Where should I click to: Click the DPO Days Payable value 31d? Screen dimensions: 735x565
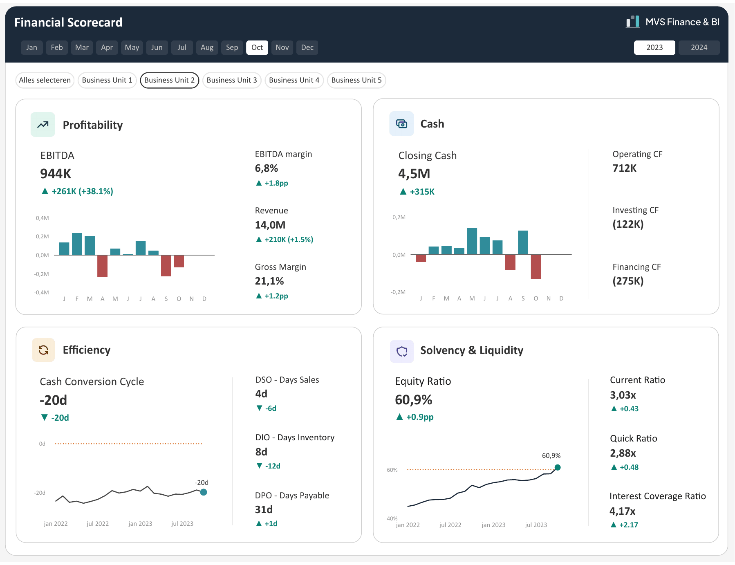(x=264, y=509)
